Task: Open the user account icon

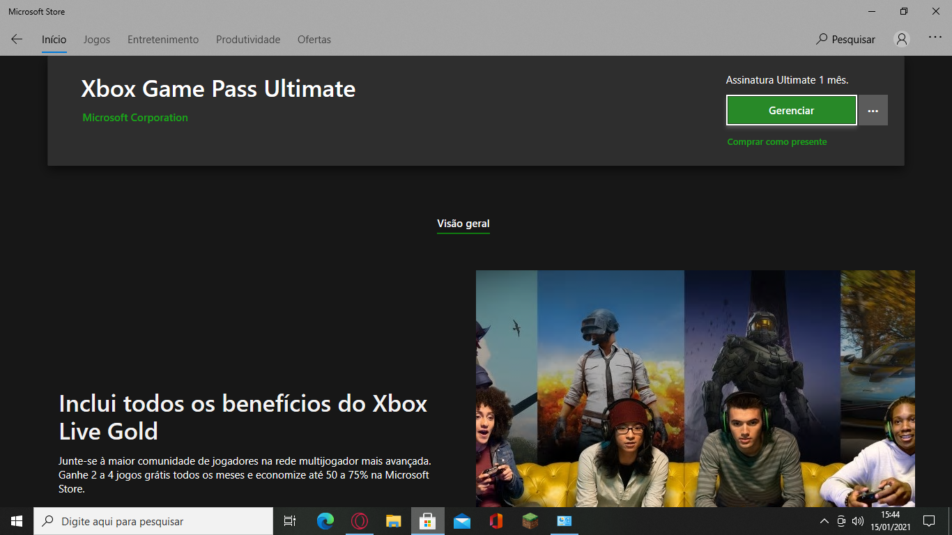Action: click(902, 39)
